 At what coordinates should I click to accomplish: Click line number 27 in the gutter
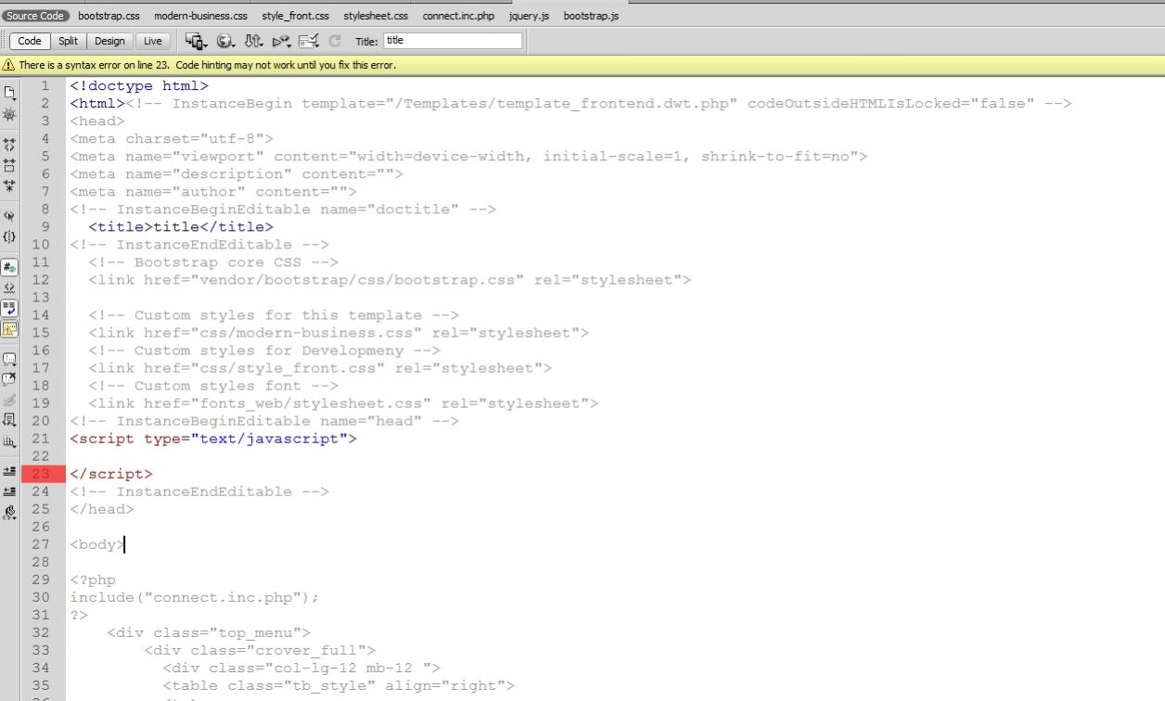(x=41, y=544)
